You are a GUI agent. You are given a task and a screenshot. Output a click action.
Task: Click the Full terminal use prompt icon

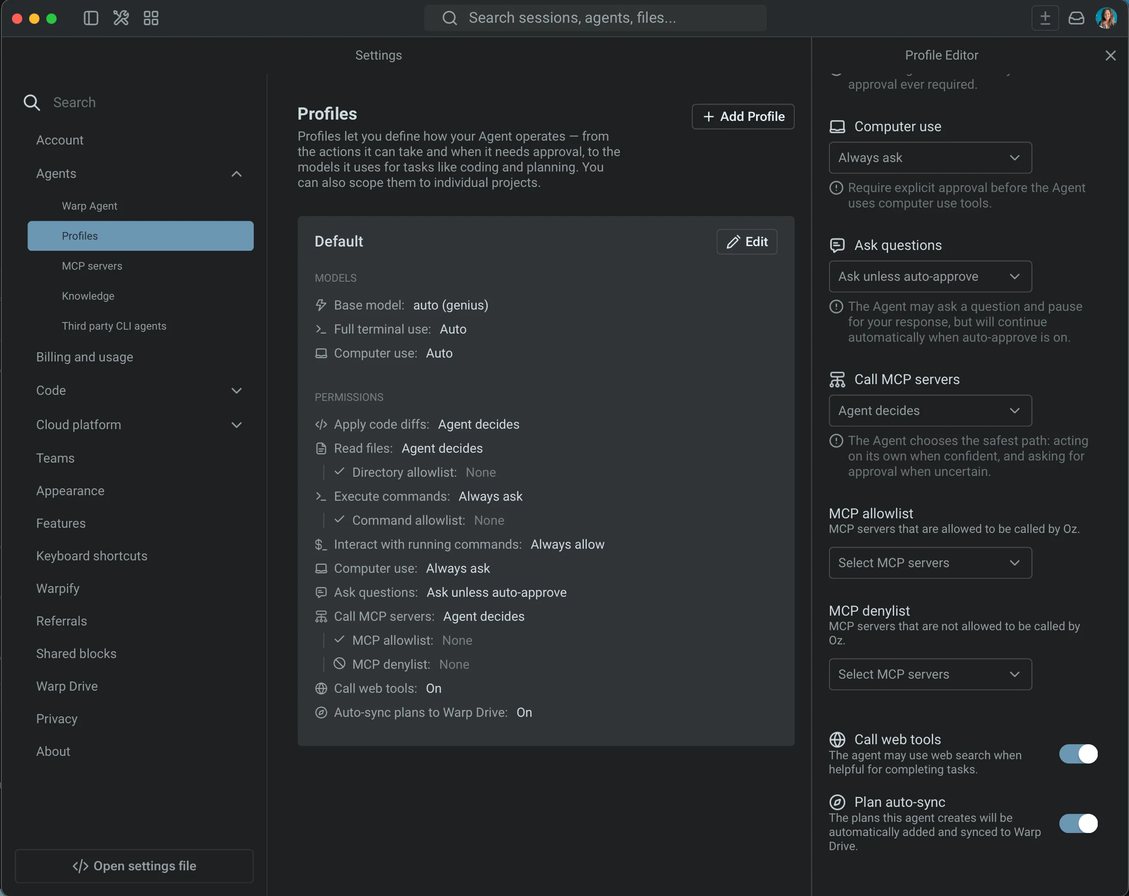[321, 329]
